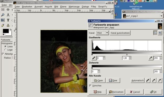This screenshot has height=97, width=164.
Task: Click white output slider triangle under Zielwerte
Action: pos(161,68)
